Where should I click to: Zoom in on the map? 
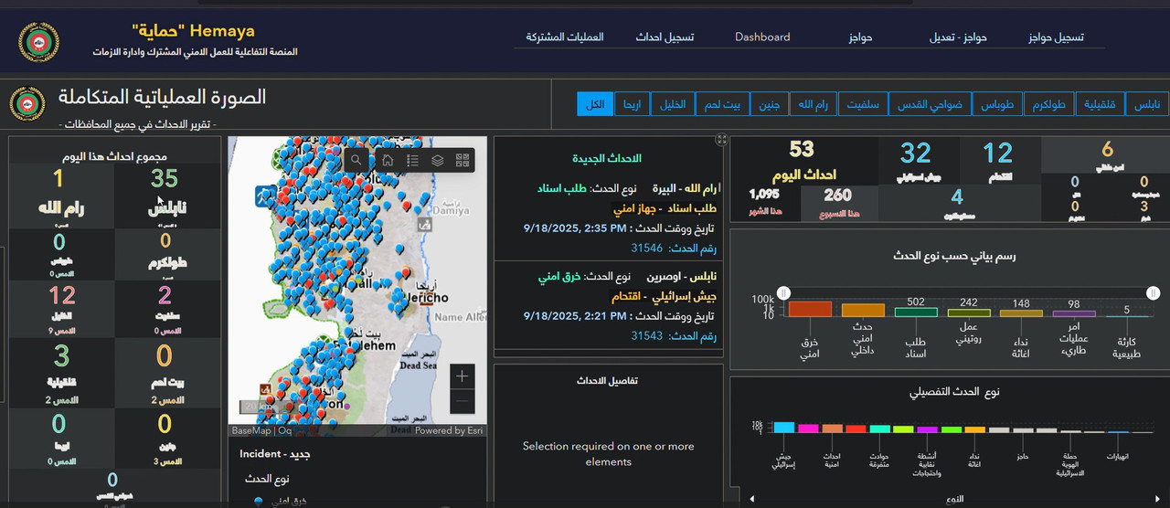pyautogui.click(x=463, y=376)
